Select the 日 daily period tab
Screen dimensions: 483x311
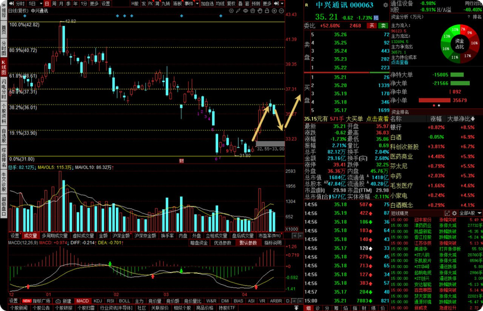47,4
